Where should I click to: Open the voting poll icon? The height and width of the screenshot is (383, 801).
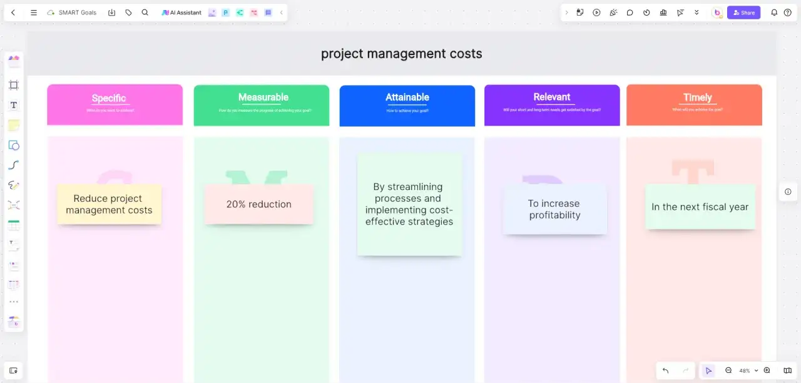663,12
